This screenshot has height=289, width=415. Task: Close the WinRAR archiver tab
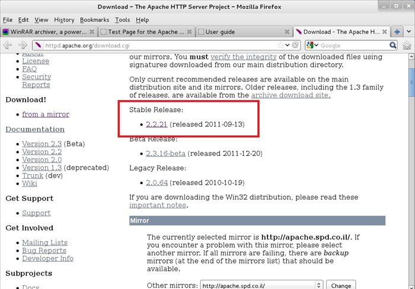click(92, 32)
